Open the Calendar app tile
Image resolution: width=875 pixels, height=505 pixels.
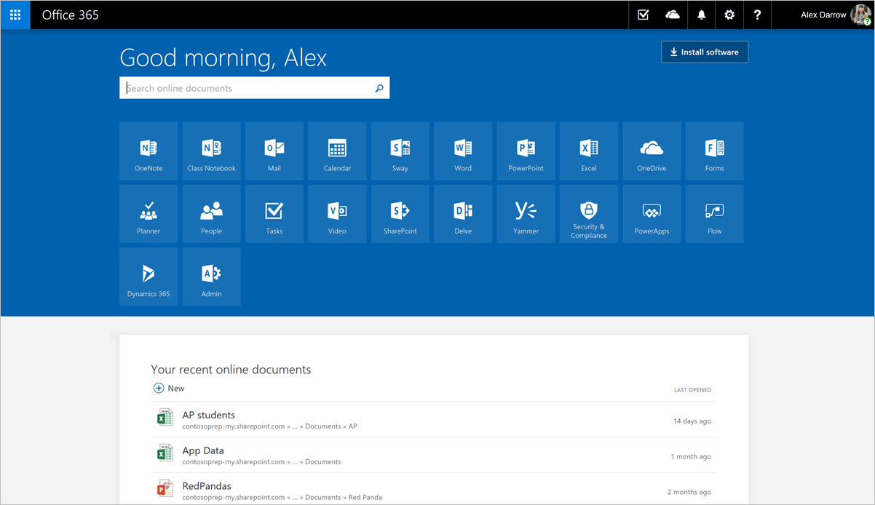point(337,151)
